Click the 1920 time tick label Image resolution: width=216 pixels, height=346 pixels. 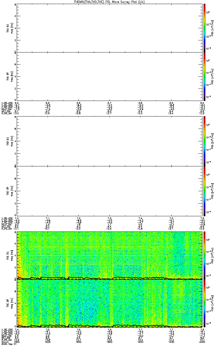pyautogui.click(x=140, y=342)
